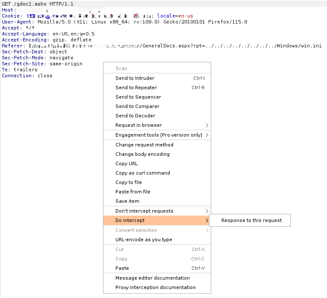Click Send to Sequencer

[x=157, y=97]
